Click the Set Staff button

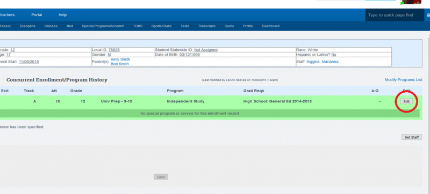[x=412, y=137]
